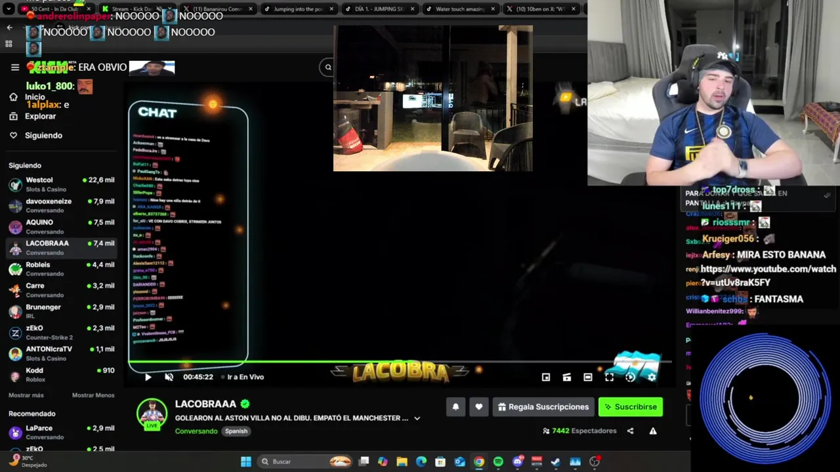Open Westcol channel in following list

[x=62, y=184]
